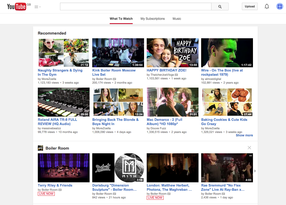Open the Music tab
This screenshot has width=286, height=205.
(x=177, y=19)
